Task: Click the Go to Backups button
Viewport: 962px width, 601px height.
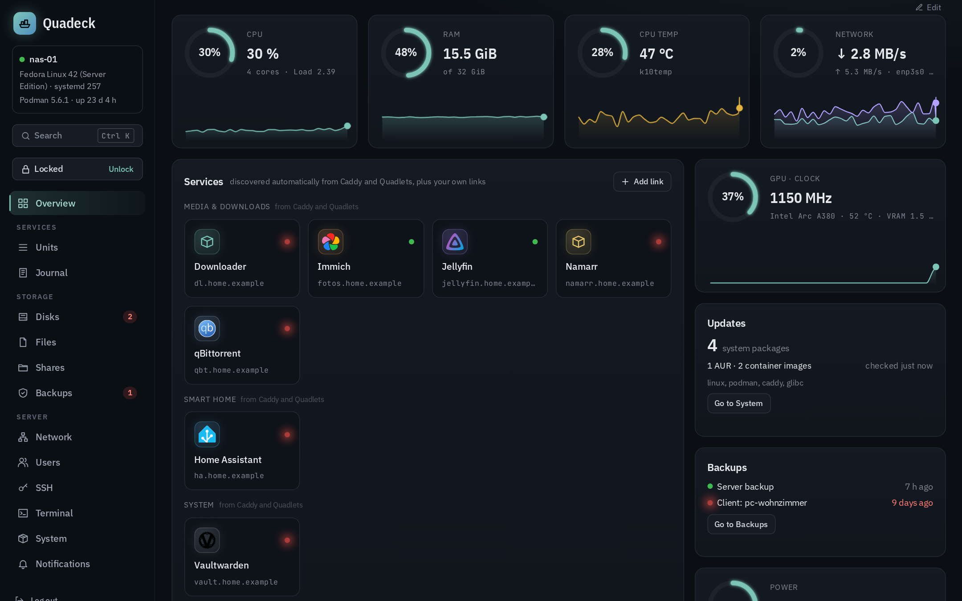Action: point(741,524)
